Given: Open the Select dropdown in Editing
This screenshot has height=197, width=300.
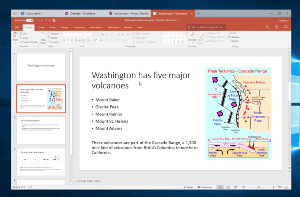Looking at the screenshot, I should [234, 41].
